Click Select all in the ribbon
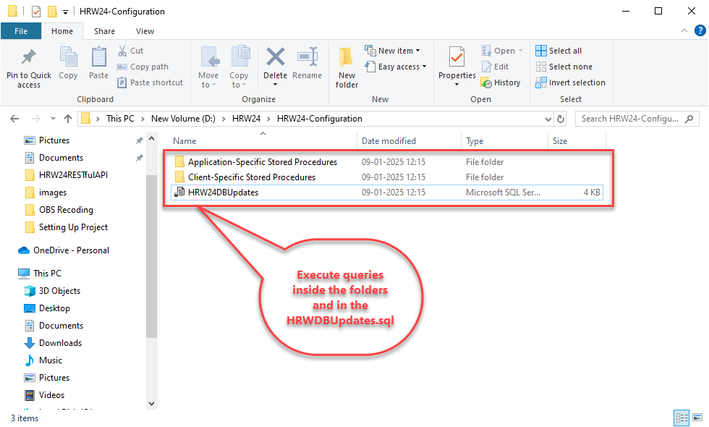Screen dimensions: 709x427 (x=559, y=51)
